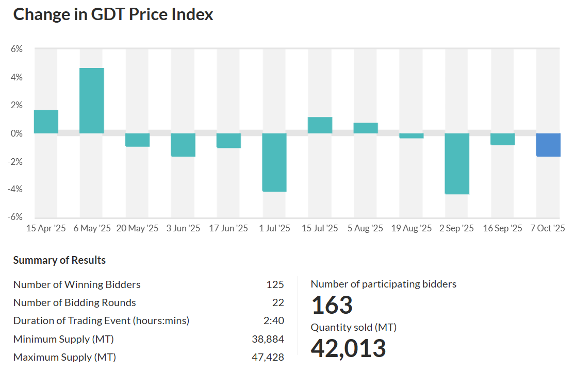Click the 15 Jul '25 positive bar
The image size is (576, 372).
coord(320,125)
